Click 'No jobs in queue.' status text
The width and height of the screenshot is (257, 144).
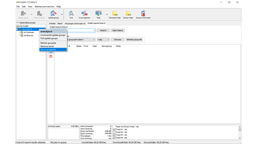point(58,142)
